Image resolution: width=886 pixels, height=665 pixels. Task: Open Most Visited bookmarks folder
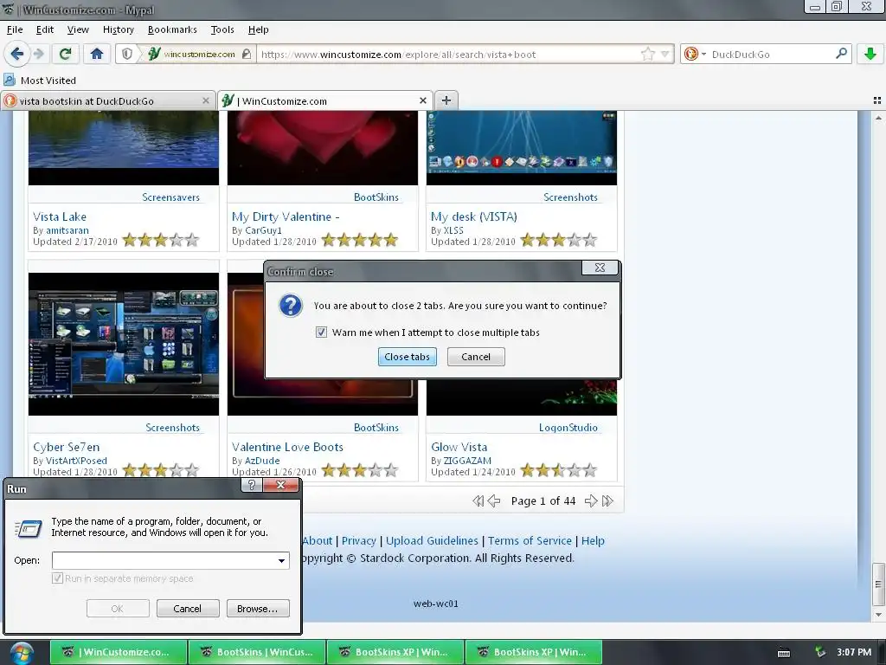(40, 81)
